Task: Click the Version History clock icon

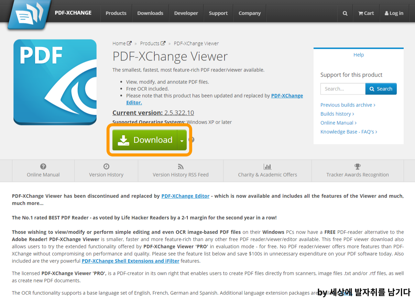Action: 106,166
